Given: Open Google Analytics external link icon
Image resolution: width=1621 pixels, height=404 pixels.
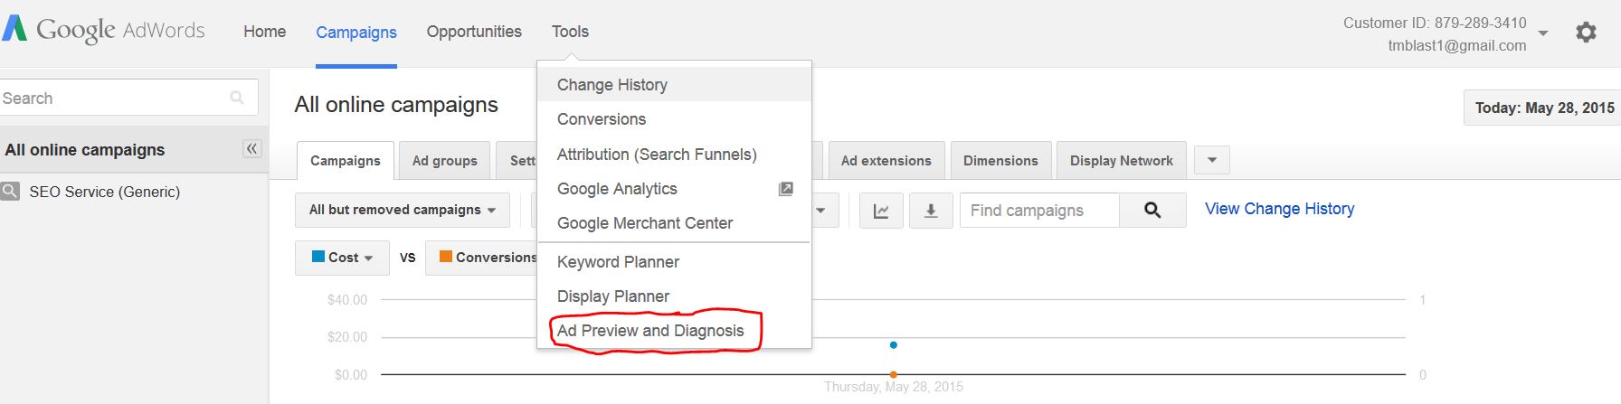Looking at the screenshot, I should click(786, 189).
